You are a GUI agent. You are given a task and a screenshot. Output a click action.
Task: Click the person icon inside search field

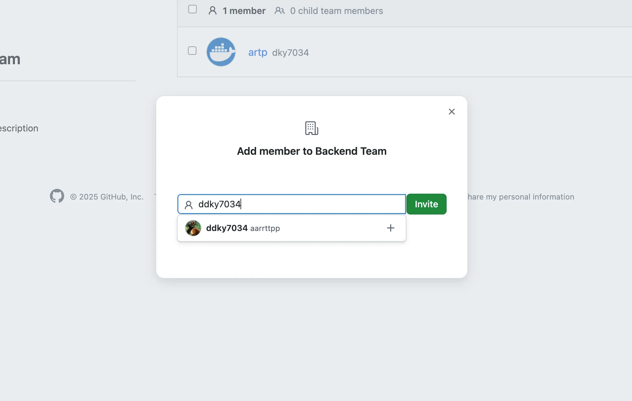tap(189, 205)
